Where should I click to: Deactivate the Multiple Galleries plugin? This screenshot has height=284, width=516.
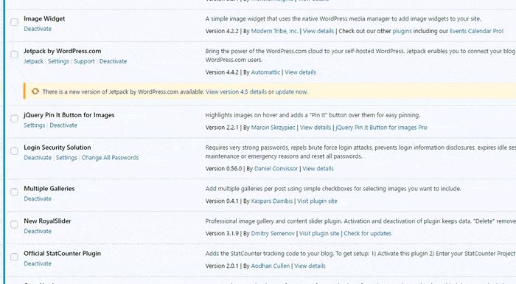38,198
